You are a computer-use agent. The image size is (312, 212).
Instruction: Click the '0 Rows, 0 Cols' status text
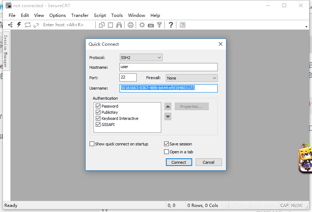click(203, 205)
